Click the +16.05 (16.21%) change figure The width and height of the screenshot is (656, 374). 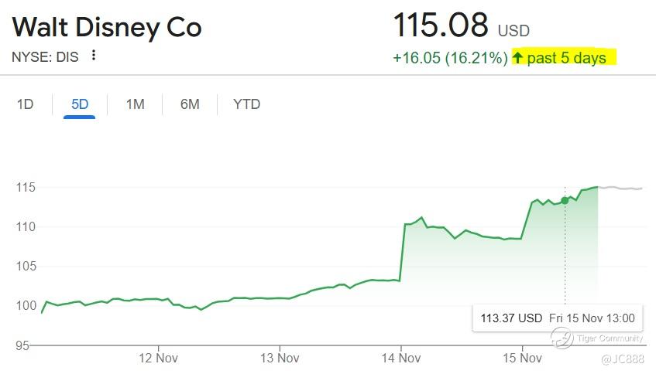click(x=450, y=58)
